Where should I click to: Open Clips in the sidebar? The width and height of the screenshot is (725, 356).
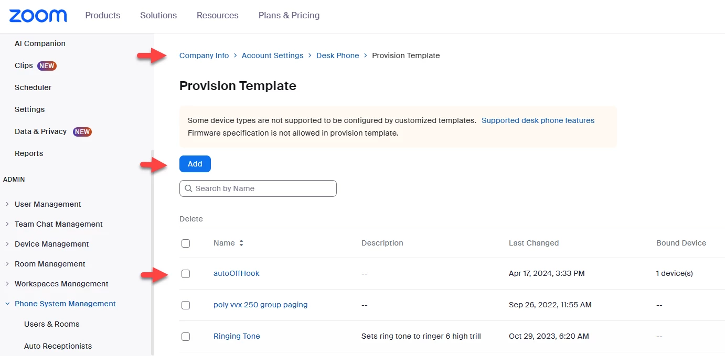24,65
